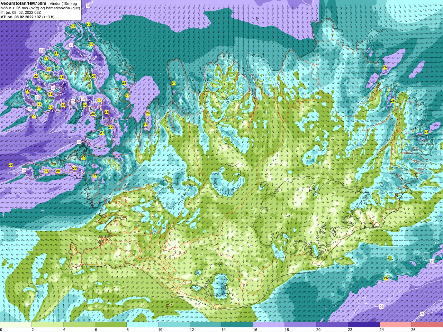Viewport: 443px width, 332px height.
Task: Pick the 4–6 m/s green legend swatch
Action: [79, 325]
